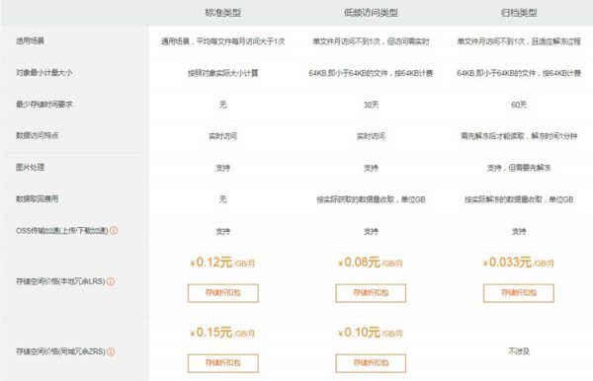The width and height of the screenshot is (593, 381).
Task: Click cell 按实际解冻的数据量收取，单位GB
Action: pyautogui.click(x=519, y=199)
